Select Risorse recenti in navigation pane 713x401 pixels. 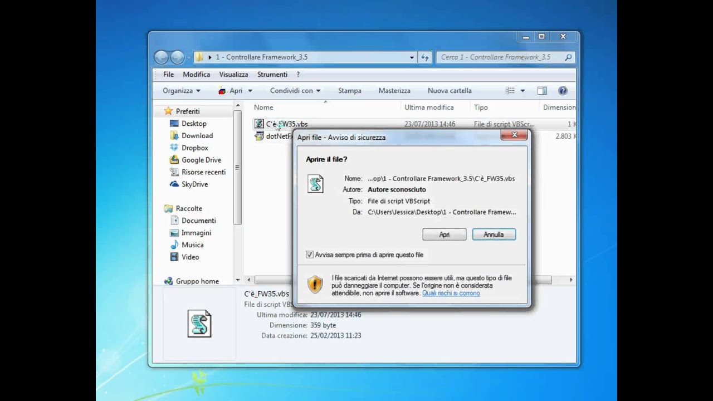[x=203, y=173]
